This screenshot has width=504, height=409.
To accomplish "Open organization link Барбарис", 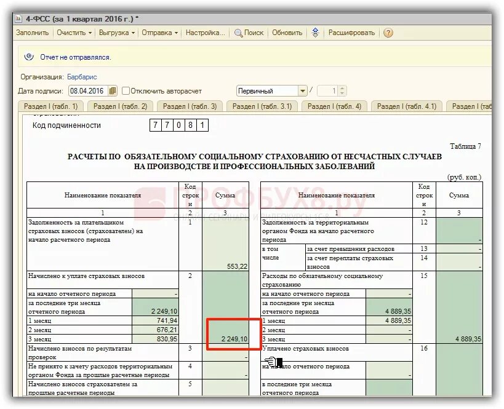I will (82, 77).
